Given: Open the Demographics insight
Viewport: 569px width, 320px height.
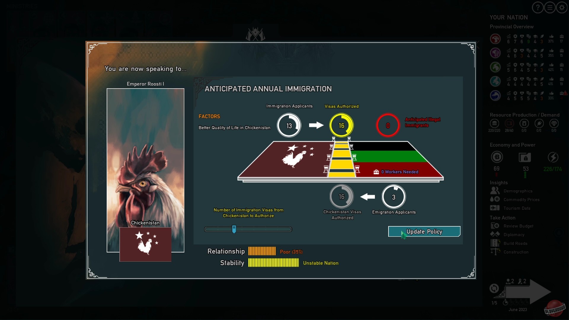Looking at the screenshot, I should [518, 191].
